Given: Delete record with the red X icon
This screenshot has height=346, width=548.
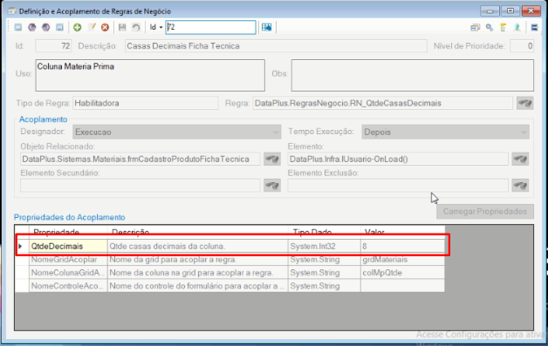Looking at the screenshot, I should 105,27.
